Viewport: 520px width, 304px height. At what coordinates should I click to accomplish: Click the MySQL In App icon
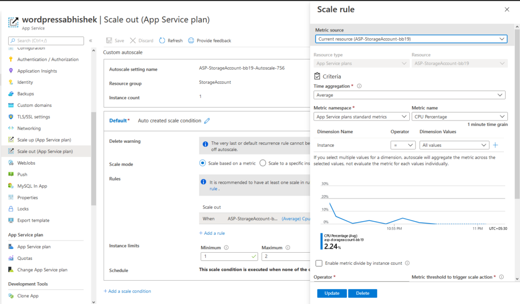point(11,186)
